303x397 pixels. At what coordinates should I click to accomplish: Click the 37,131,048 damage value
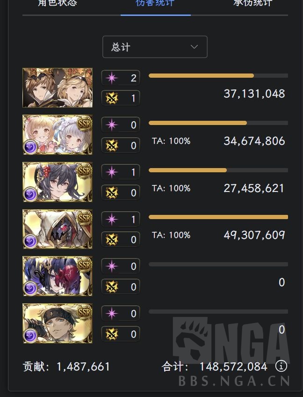(x=254, y=94)
